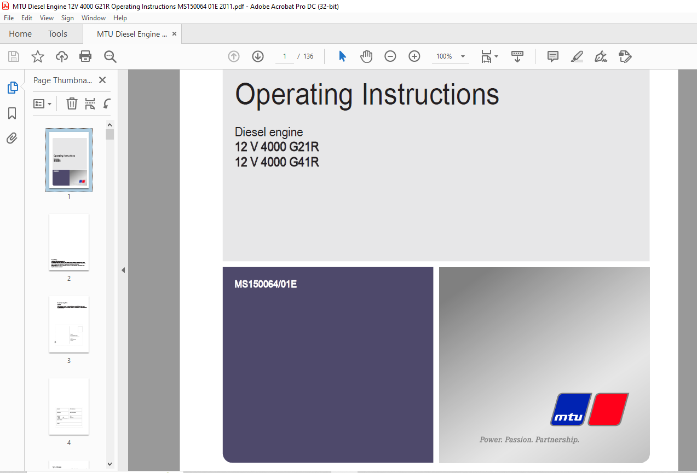Click the '12 V 4000 G41R' text
This screenshot has width=697, height=473.
tap(277, 162)
